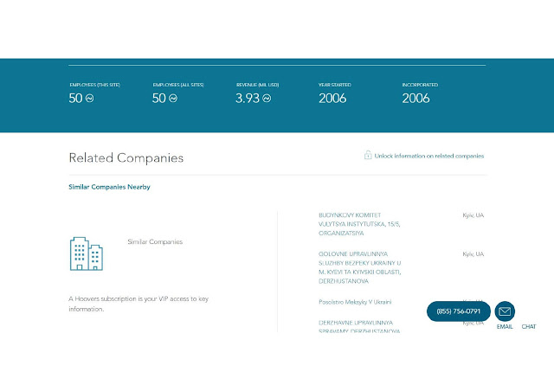Screen dimensions: 554x391
Task: Click the Hoovers subscription VIP access text
Action: click(x=138, y=304)
